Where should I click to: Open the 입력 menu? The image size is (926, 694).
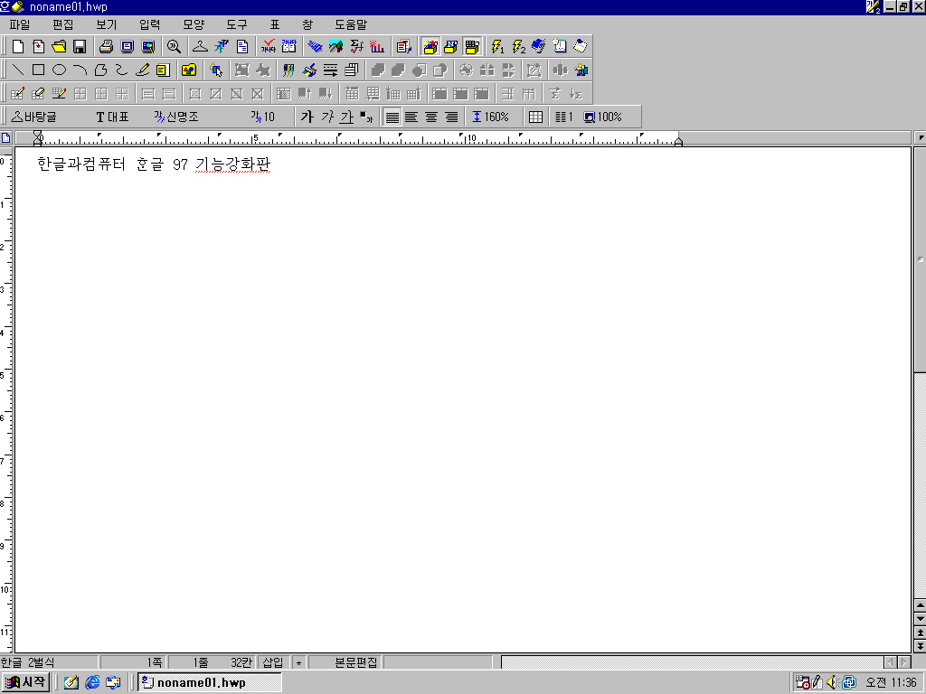click(x=149, y=24)
